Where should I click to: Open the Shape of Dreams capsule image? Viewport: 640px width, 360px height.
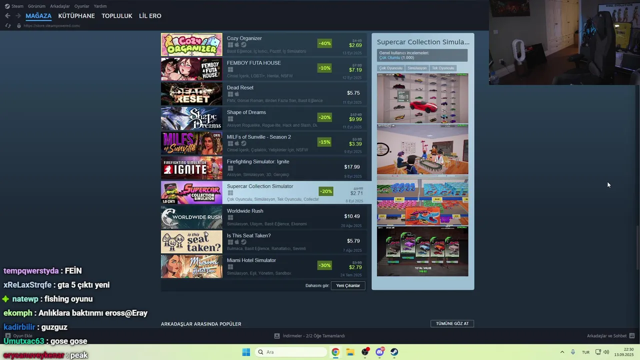coord(191,118)
